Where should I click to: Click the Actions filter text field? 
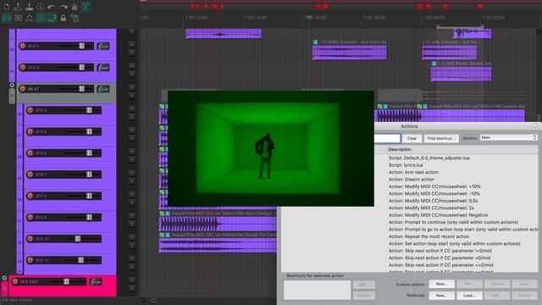pyautogui.click(x=387, y=138)
